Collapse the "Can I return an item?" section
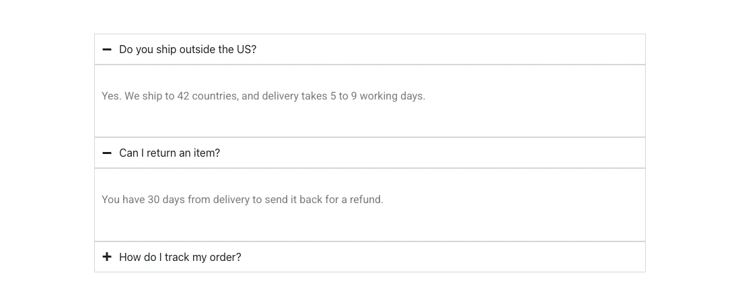740x306 pixels. click(x=370, y=153)
